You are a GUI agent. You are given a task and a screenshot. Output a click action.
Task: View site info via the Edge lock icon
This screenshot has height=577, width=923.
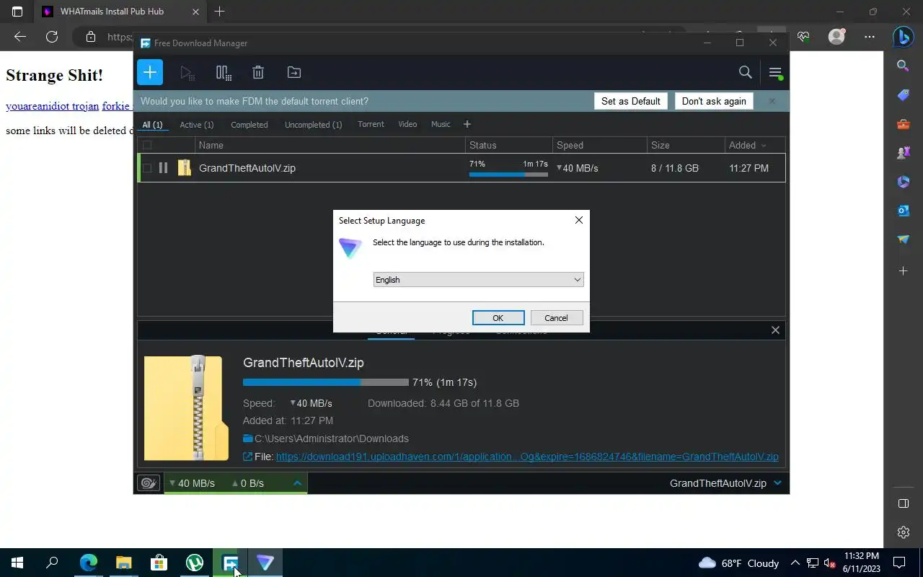click(90, 37)
